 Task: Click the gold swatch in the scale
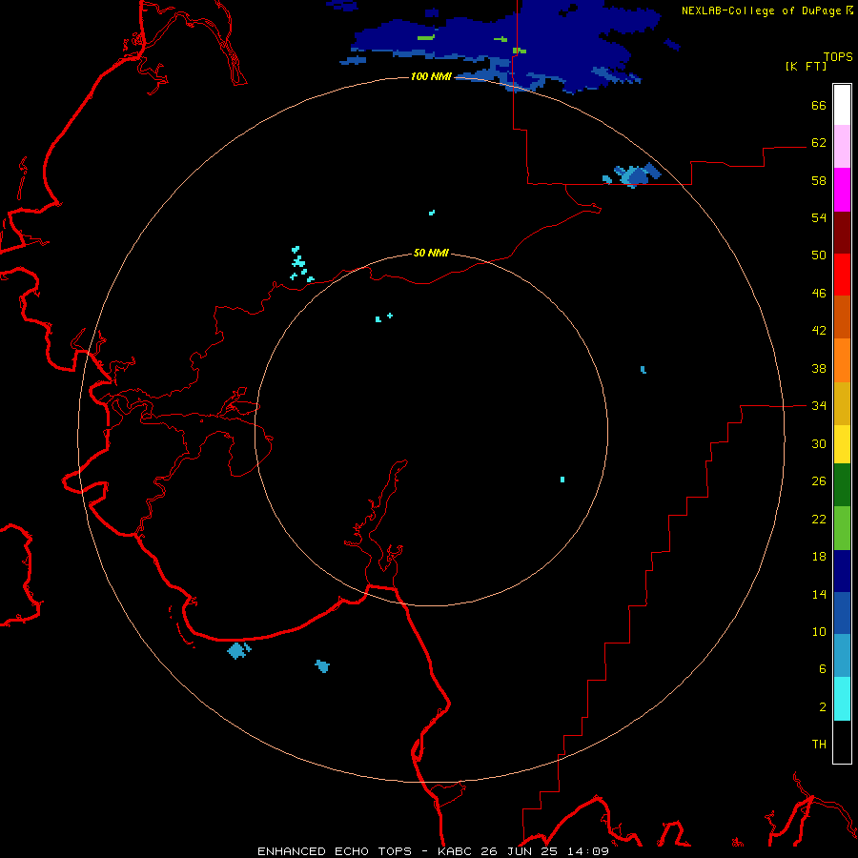coord(842,404)
